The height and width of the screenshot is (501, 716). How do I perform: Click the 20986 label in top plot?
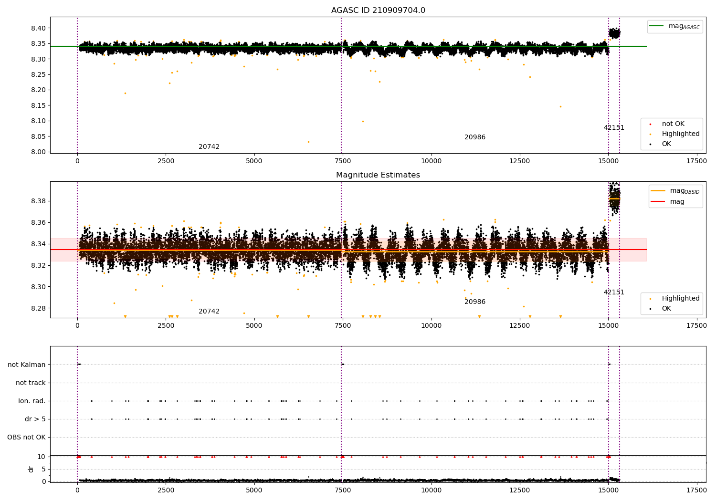click(x=475, y=137)
